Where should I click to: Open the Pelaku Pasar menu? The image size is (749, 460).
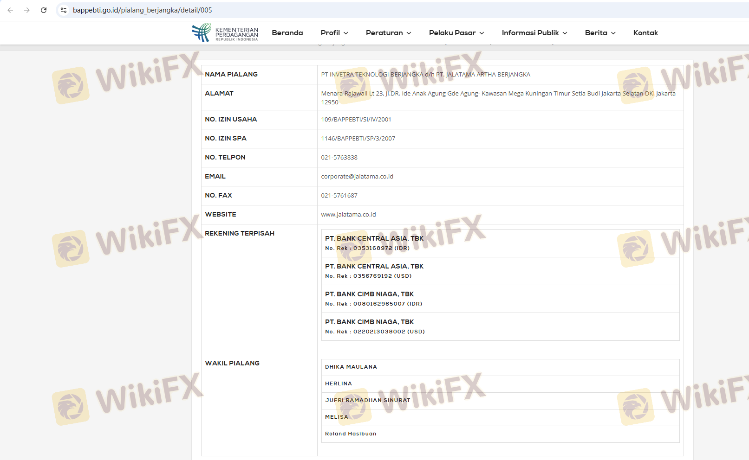(x=456, y=33)
